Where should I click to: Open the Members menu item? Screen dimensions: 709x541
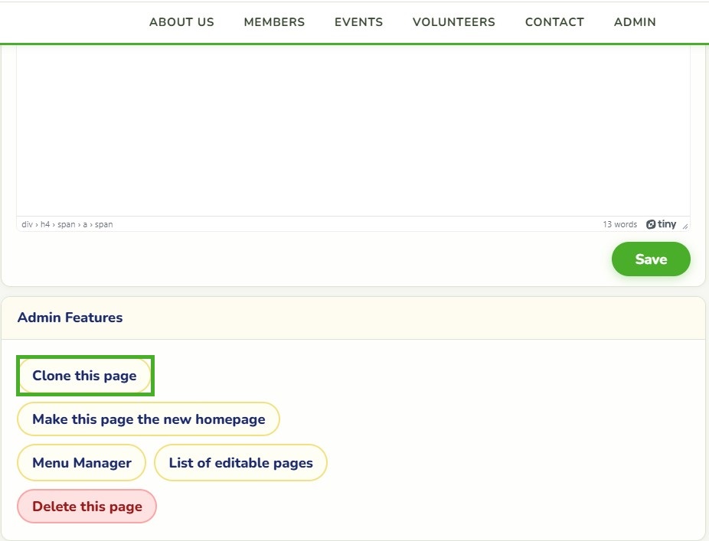tap(274, 21)
